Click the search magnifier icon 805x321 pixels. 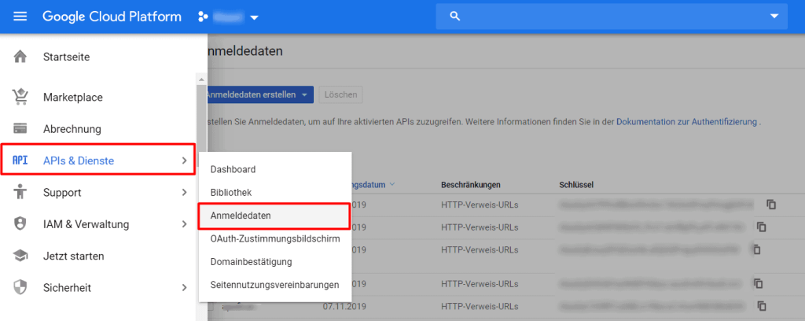(454, 17)
